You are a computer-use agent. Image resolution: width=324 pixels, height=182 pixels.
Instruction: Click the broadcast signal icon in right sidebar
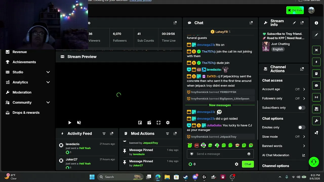[x=316, y=97]
